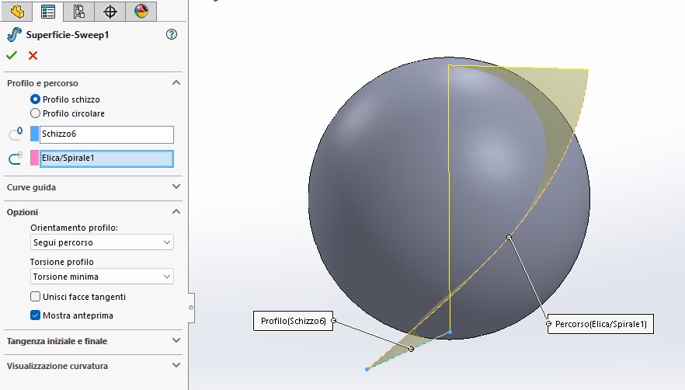Select Profilo circolare radio button
This screenshot has height=390, width=685.
click(35, 113)
